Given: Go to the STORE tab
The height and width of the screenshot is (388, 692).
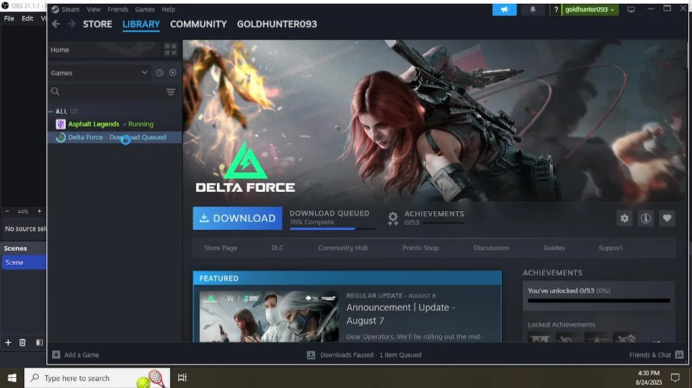Looking at the screenshot, I should coord(98,24).
